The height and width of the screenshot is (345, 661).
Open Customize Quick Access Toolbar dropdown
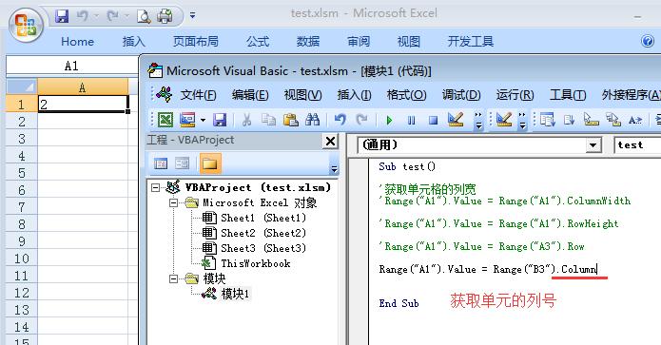coord(192,15)
